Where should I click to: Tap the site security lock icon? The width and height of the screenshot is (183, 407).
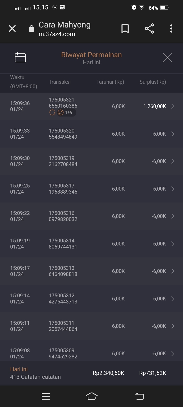point(32,28)
